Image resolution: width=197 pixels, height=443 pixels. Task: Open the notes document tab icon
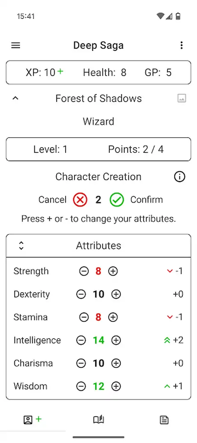pyautogui.click(x=164, y=420)
